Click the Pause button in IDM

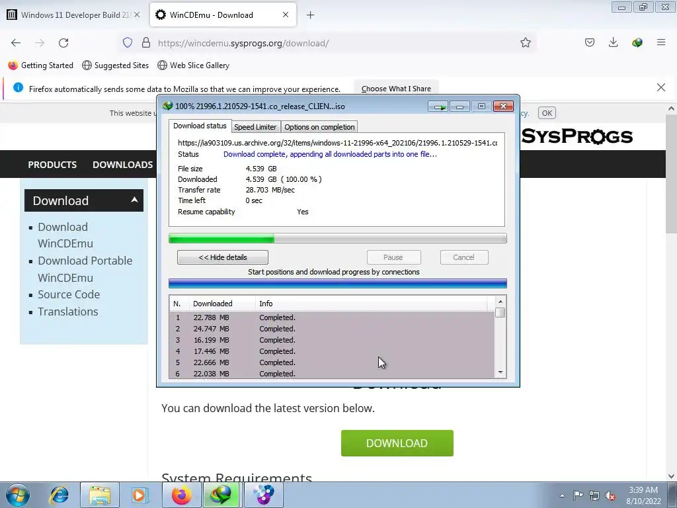[x=393, y=257]
